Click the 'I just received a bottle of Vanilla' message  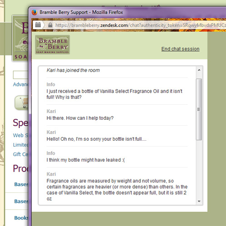[x=114, y=94]
